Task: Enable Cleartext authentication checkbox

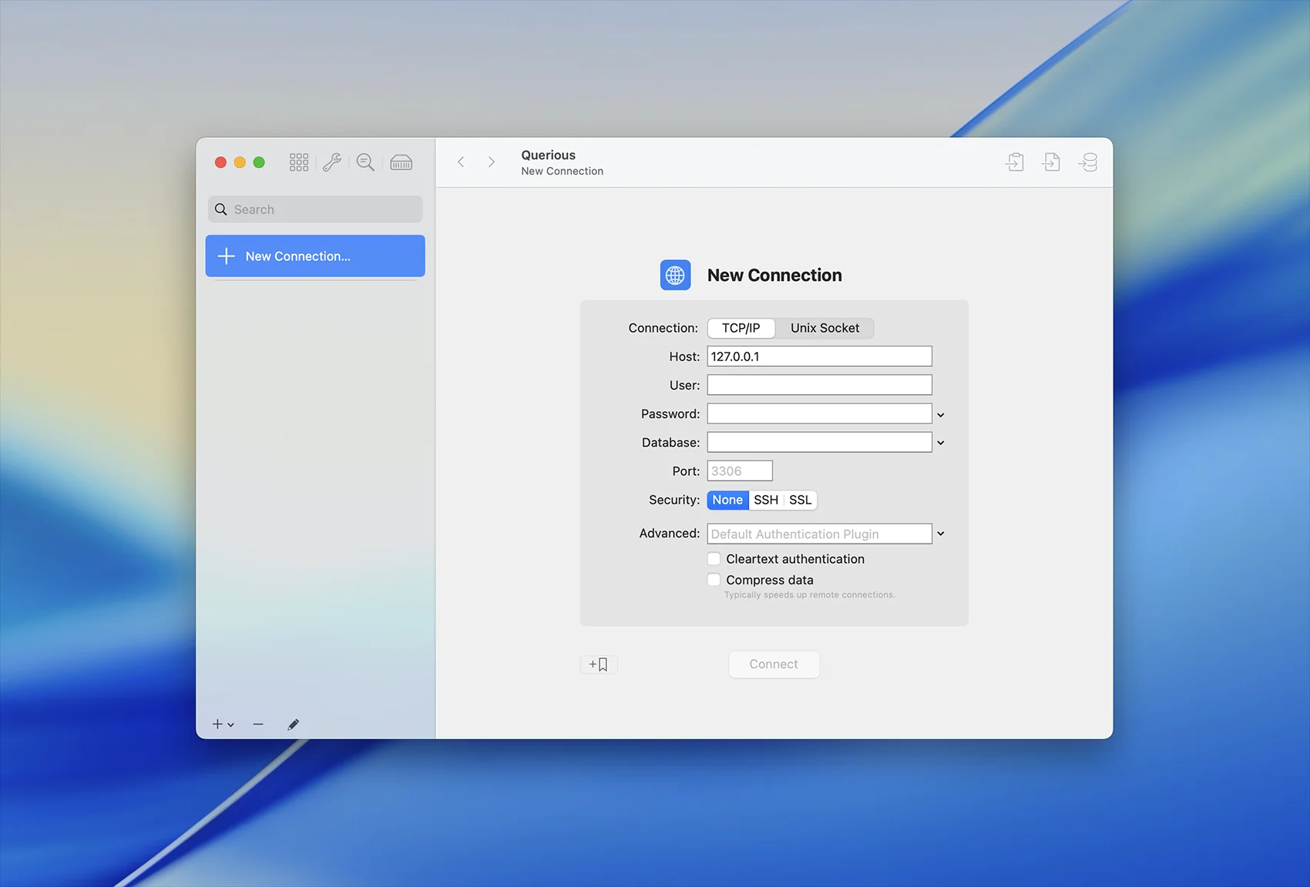Action: [x=714, y=559]
